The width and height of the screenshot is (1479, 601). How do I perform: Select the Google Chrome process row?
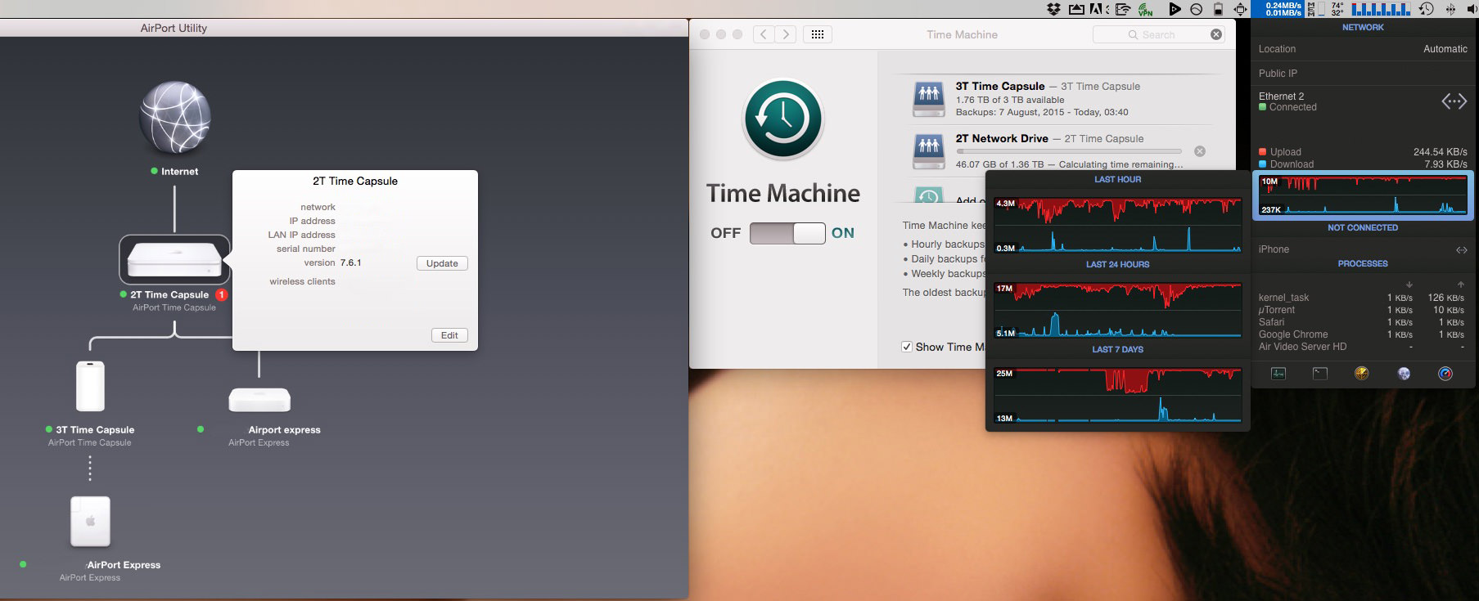click(x=1363, y=334)
